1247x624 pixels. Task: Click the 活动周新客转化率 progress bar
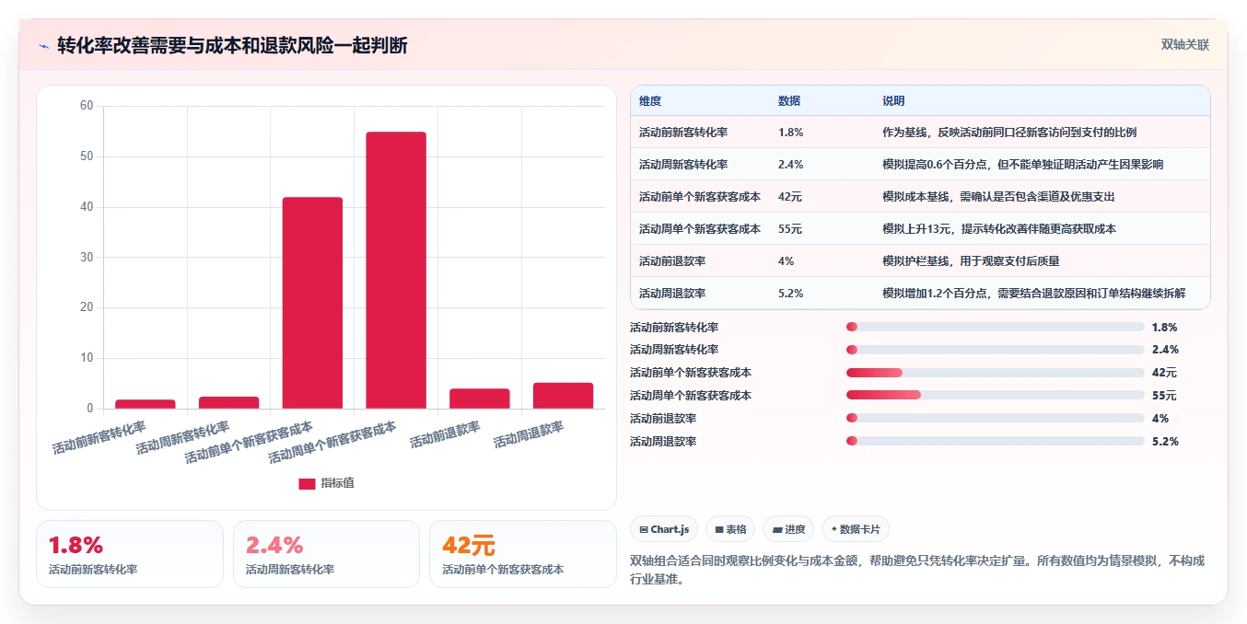(x=995, y=350)
